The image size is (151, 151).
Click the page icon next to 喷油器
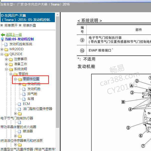(19, 131)
